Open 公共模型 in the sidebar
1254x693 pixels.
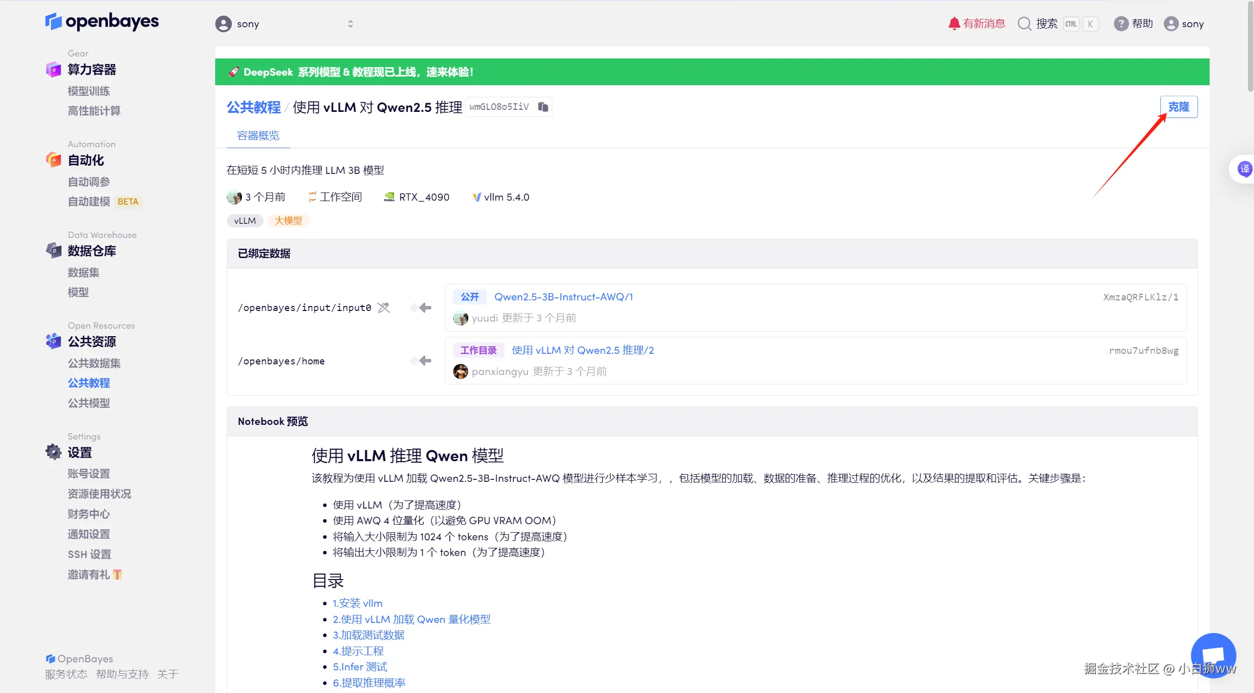[x=89, y=403]
